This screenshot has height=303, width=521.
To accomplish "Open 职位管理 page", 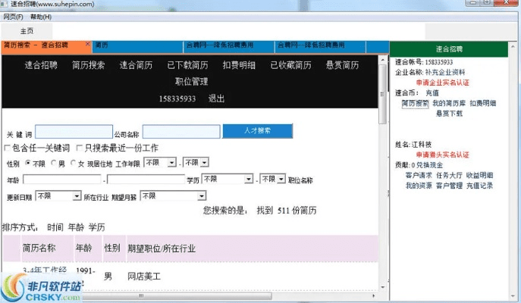I will pyautogui.click(x=191, y=82).
